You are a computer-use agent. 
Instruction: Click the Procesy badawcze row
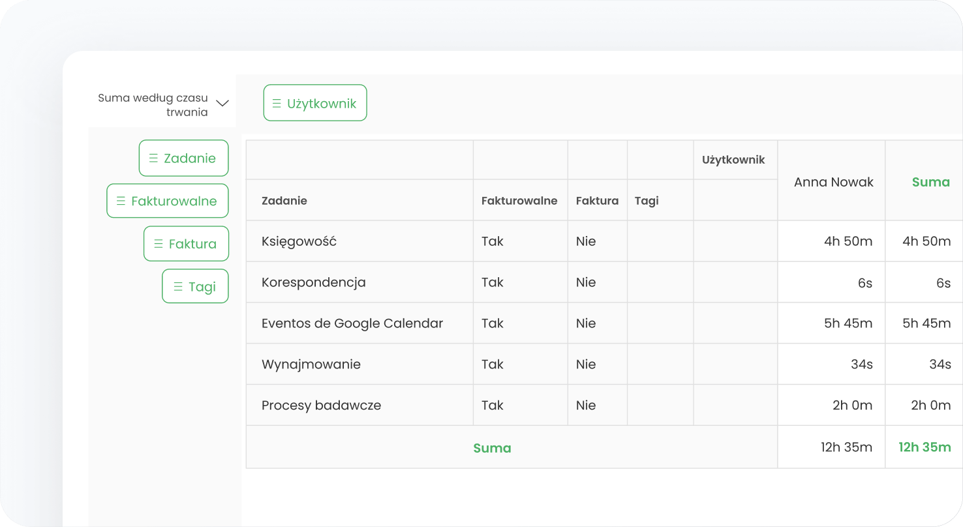pyautogui.click(x=321, y=406)
